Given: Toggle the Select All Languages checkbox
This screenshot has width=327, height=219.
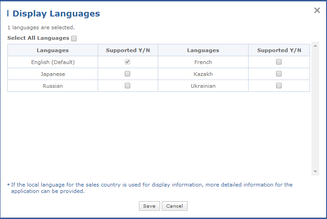Looking at the screenshot, I should (74, 39).
